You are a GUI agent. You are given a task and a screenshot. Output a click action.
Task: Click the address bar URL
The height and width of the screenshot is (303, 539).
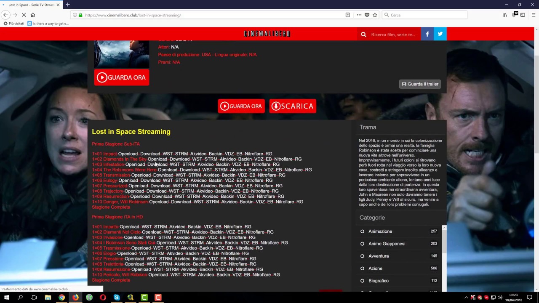pyautogui.click(x=133, y=15)
